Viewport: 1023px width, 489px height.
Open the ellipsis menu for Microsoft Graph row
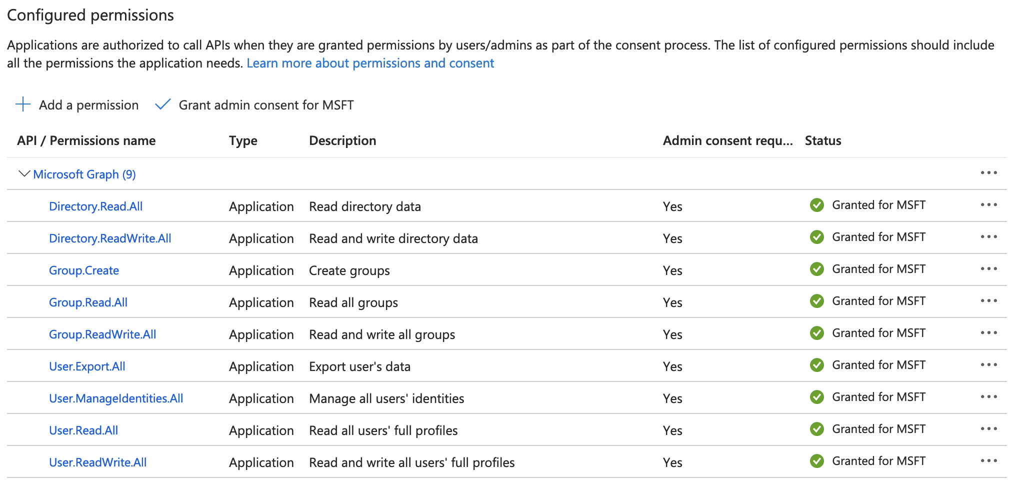point(989,172)
